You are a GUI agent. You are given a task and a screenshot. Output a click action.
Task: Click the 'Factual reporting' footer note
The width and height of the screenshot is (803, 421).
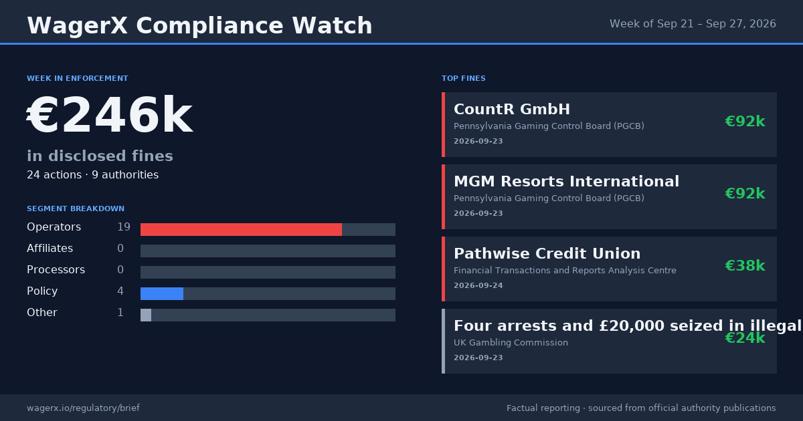(x=641, y=408)
